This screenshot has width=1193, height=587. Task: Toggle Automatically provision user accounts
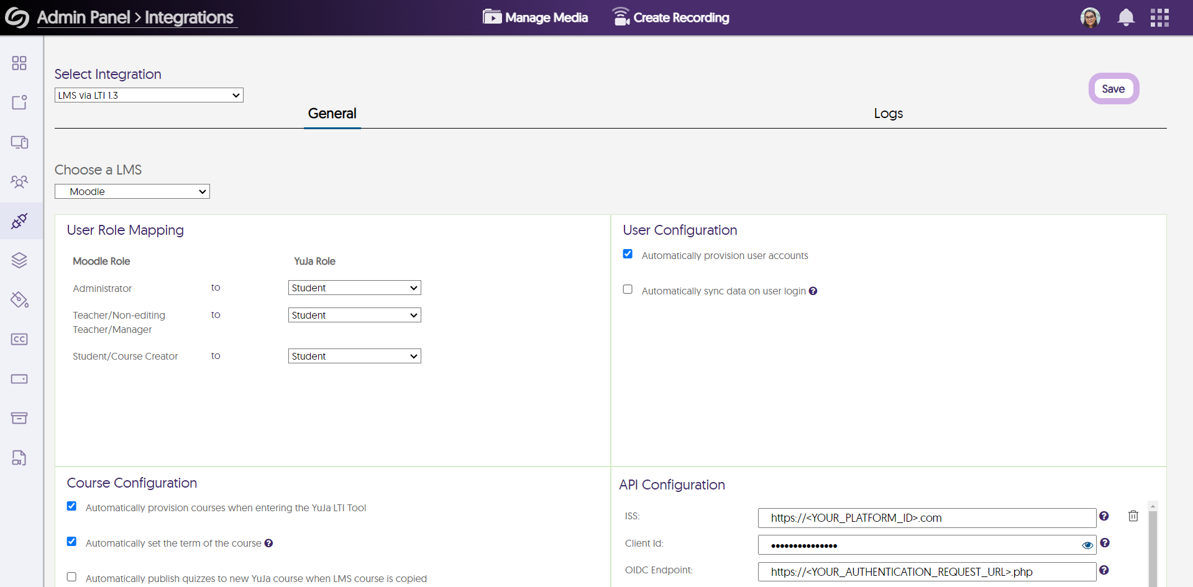tap(628, 254)
